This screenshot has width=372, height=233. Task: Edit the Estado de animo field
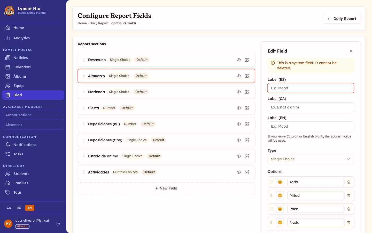tap(247, 156)
